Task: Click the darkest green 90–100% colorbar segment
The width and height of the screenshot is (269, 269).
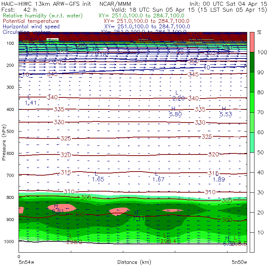Action: [x=252, y=62]
